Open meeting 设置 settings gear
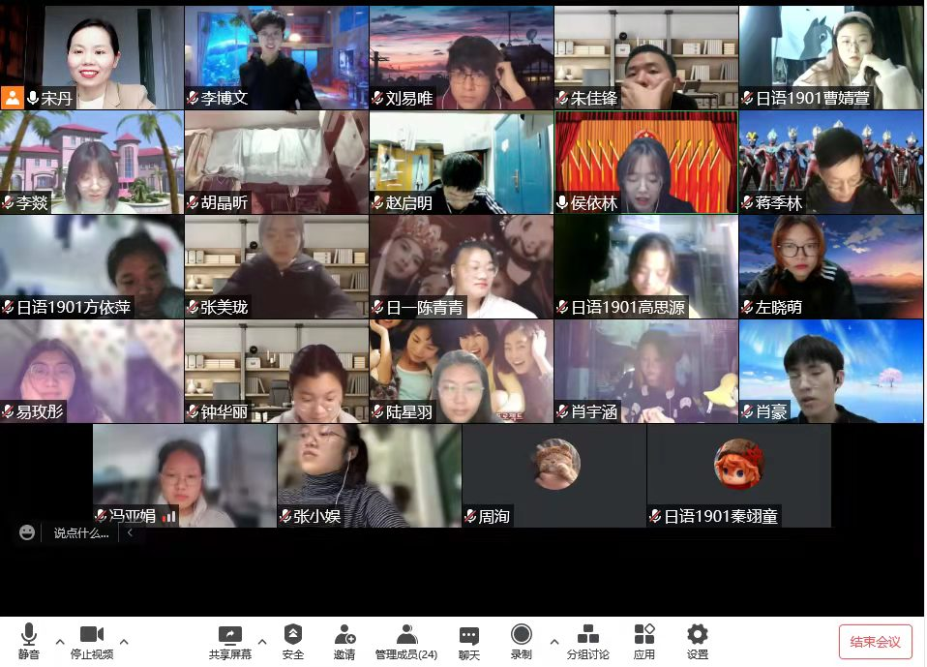The height and width of the screenshot is (667, 927). click(698, 641)
